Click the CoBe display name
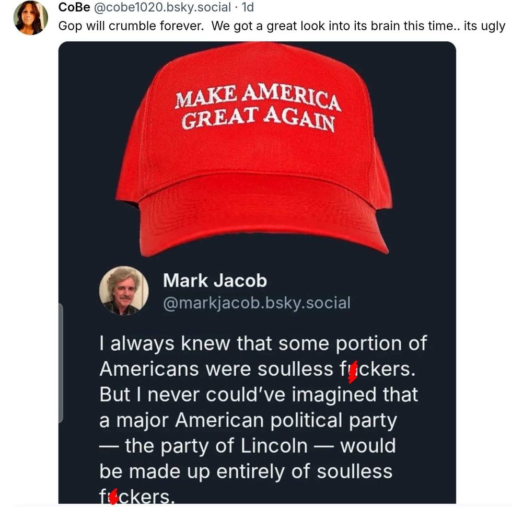The height and width of the screenshot is (507, 512). (74, 7)
